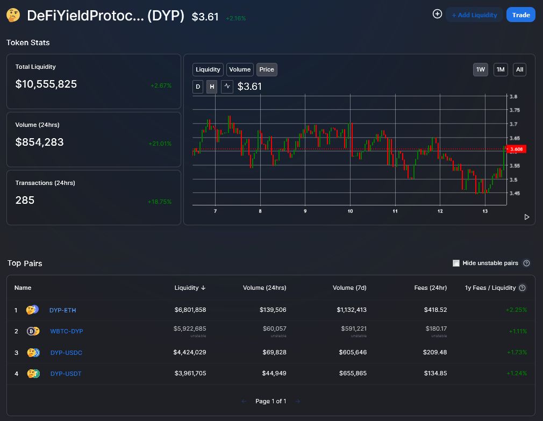This screenshot has height=421, width=543.
Task: Click the plus circle save-token icon
Action: tap(437, 15)
